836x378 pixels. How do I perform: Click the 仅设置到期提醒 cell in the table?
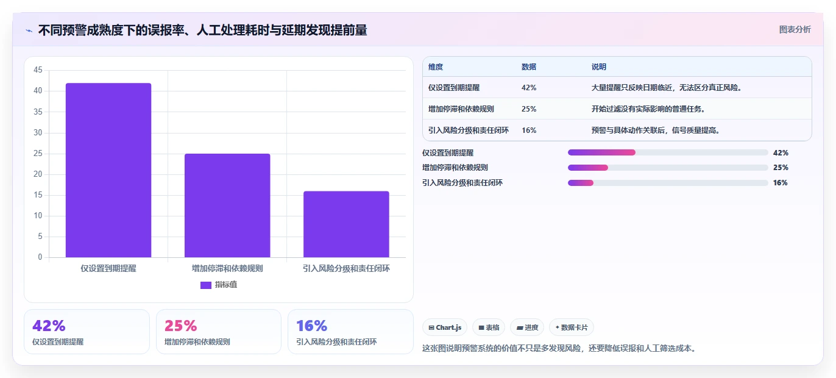coord(455,88)
